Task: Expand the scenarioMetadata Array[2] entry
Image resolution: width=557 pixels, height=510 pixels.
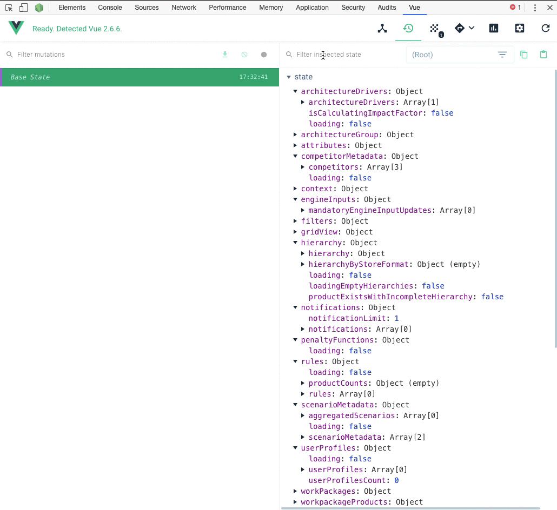Action: [302, 437]
